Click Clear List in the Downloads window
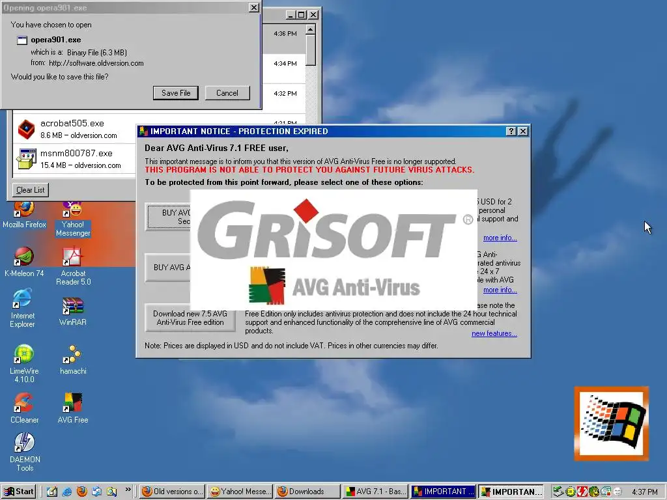Viewport: 667px width, 500px height. tap(30, 190)
